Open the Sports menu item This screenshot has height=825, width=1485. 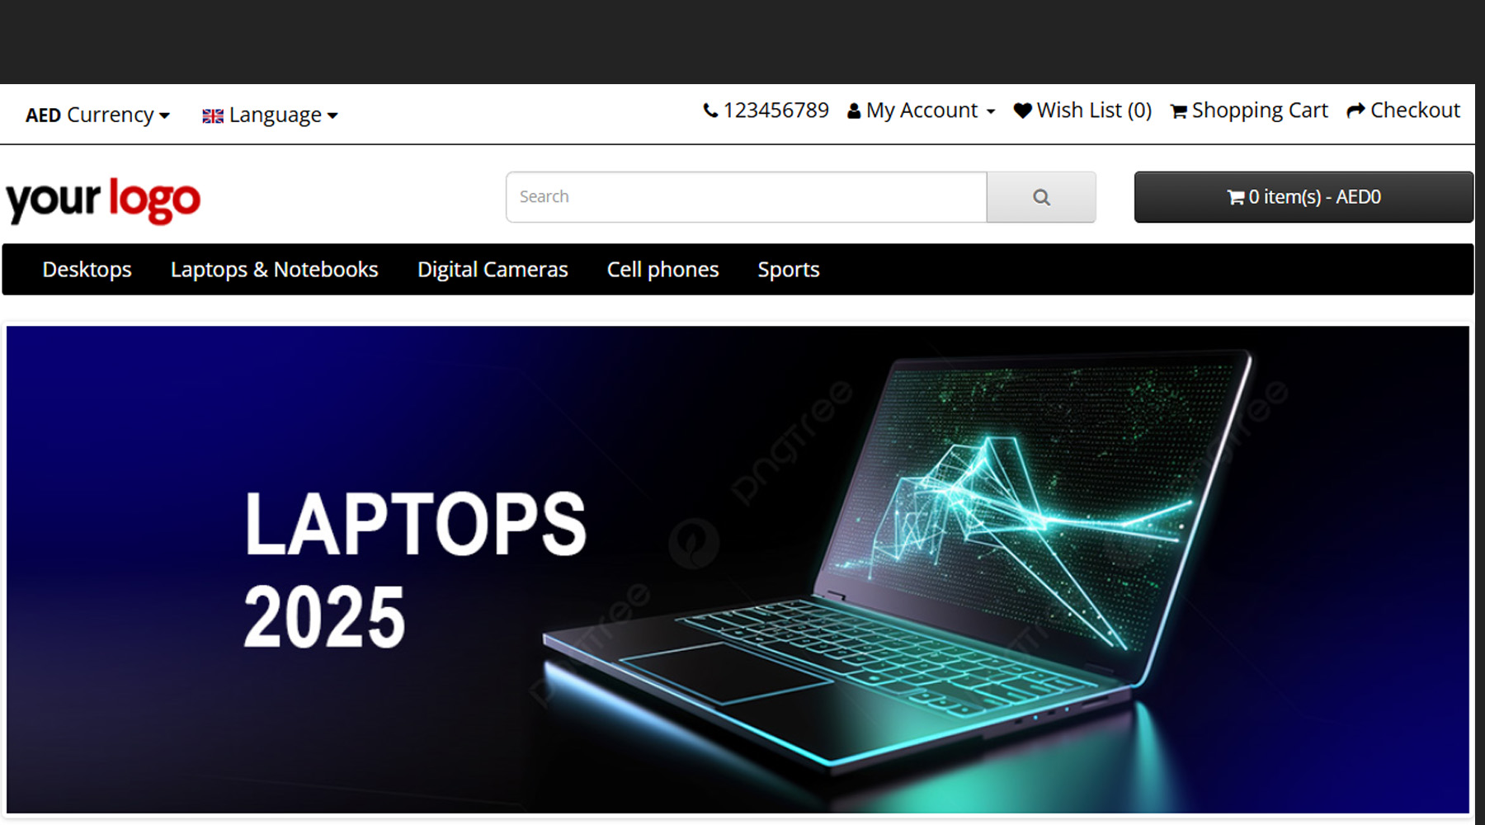click(789, 270)
